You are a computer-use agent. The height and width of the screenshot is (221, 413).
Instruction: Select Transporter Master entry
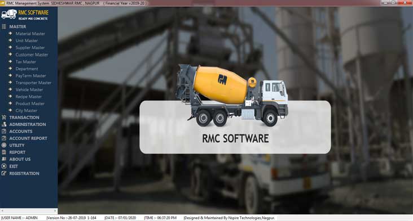click(x=33, y=83)
